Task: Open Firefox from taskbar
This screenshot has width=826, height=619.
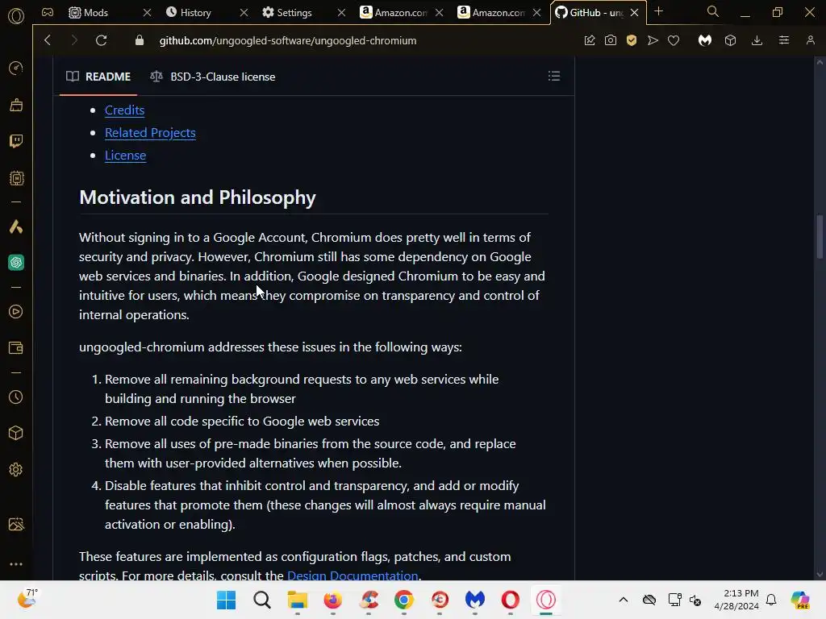Action: tap(333, 600)
